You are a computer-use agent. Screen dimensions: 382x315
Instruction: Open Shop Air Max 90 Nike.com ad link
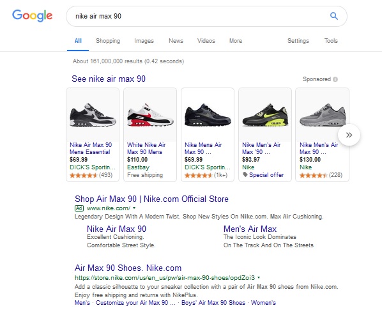click(151, 199)
